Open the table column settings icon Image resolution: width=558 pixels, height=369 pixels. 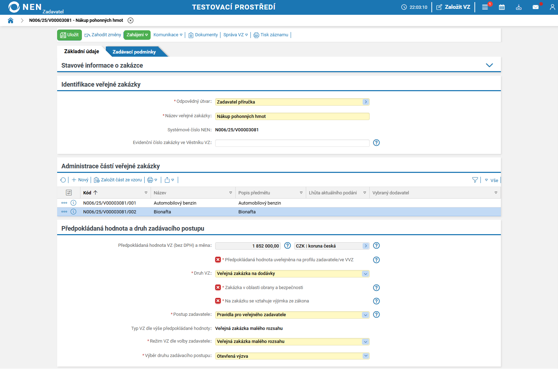69,193
